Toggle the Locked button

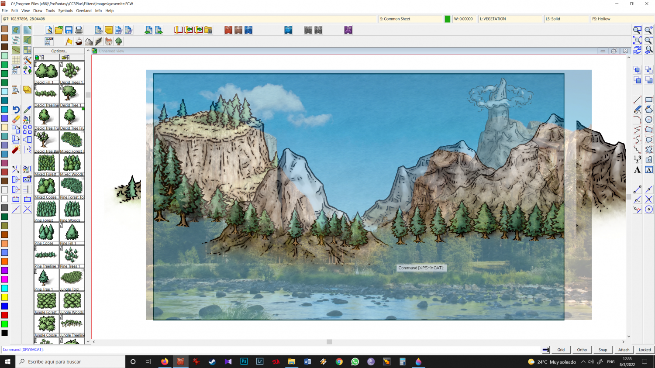pyautogui.click(x=645, y=350)
